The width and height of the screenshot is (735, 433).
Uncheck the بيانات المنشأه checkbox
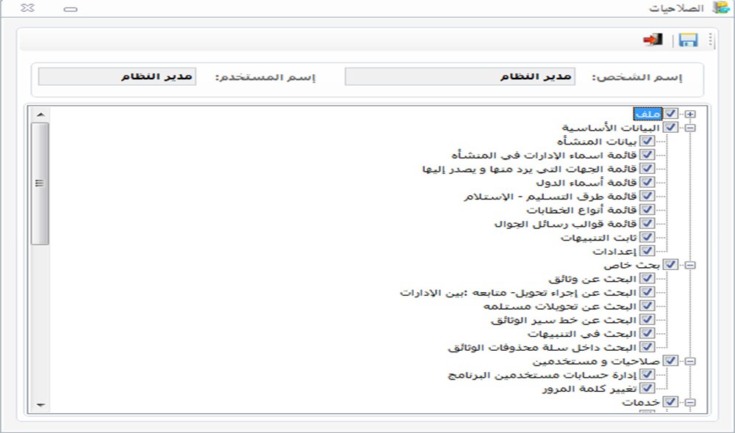coord(647,141)
